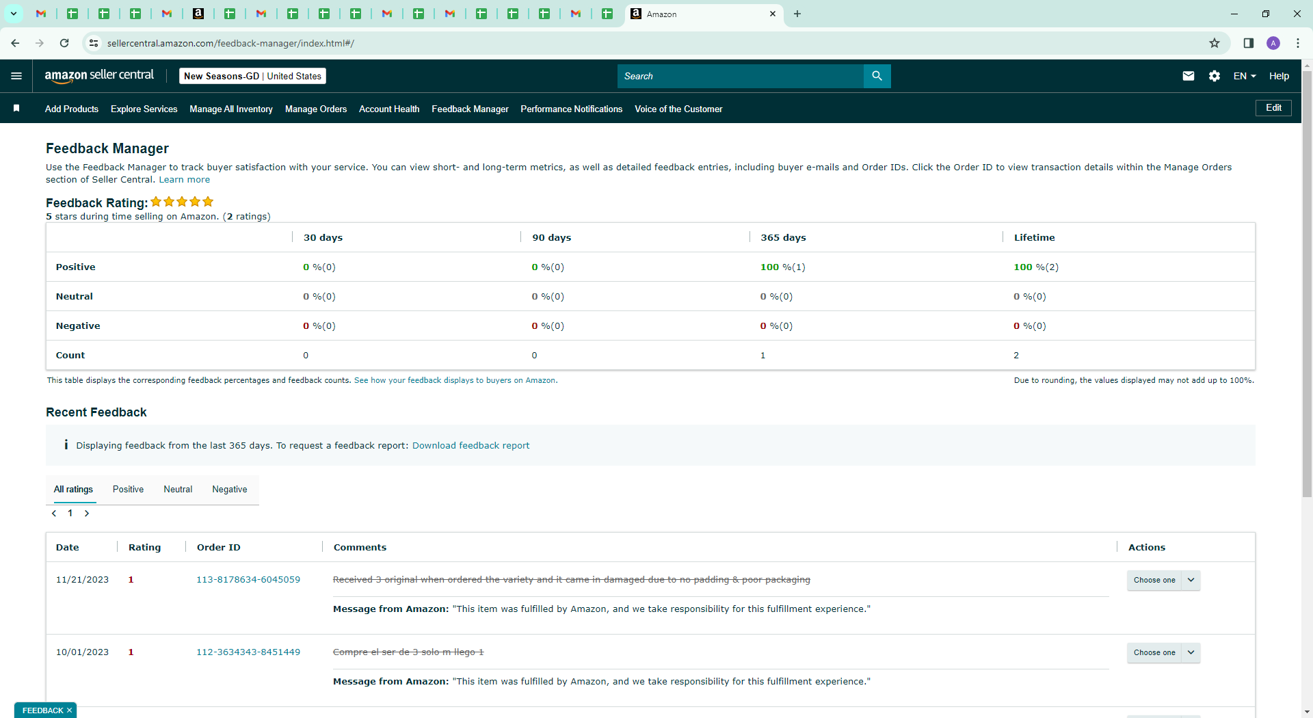The height and width of the screenshot is (718, 1313).
Task: Click the Learn more link
Action: (185, 180)
